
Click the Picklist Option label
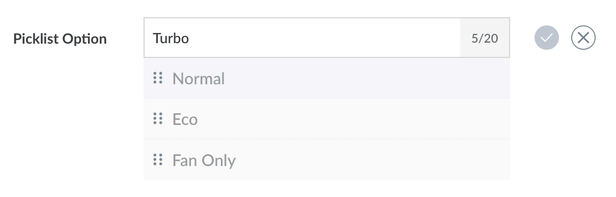coord(60,39)
